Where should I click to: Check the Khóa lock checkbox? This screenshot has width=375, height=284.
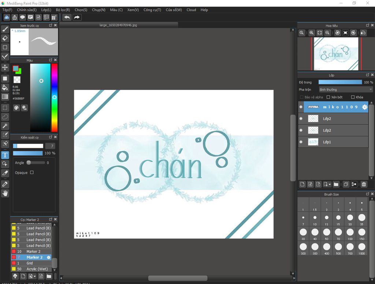(353, 97)
